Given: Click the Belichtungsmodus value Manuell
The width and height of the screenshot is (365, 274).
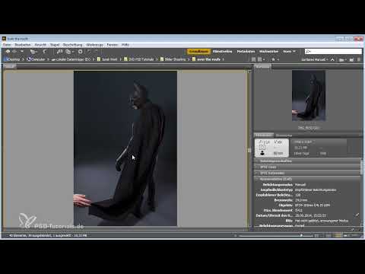Looking at the screenshot, I should [x=300, y=185].
